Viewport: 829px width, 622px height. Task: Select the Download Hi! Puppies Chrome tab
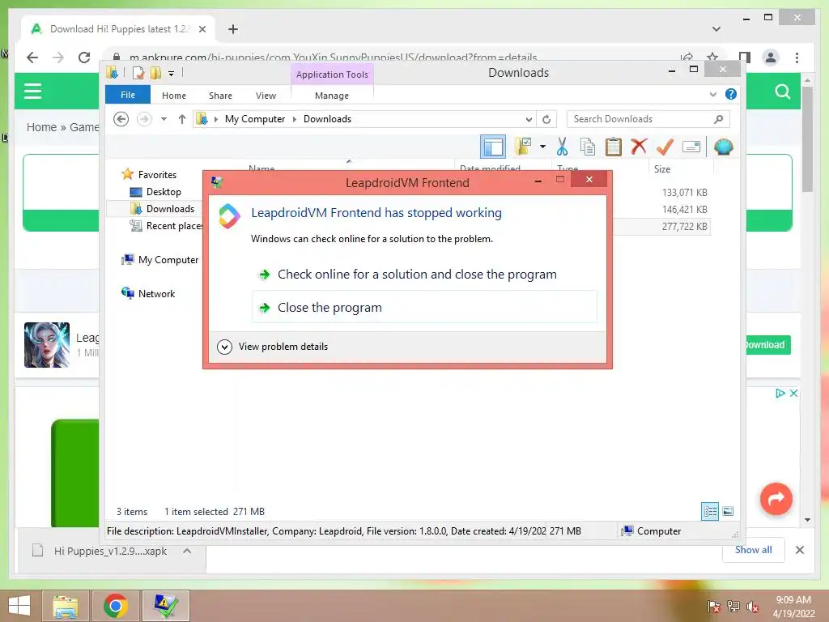tap(118, 29)
